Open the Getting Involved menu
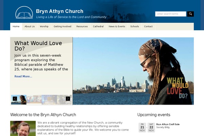This screenshot has width=204, height=136. pyautogui.click(x=63, y=27)
